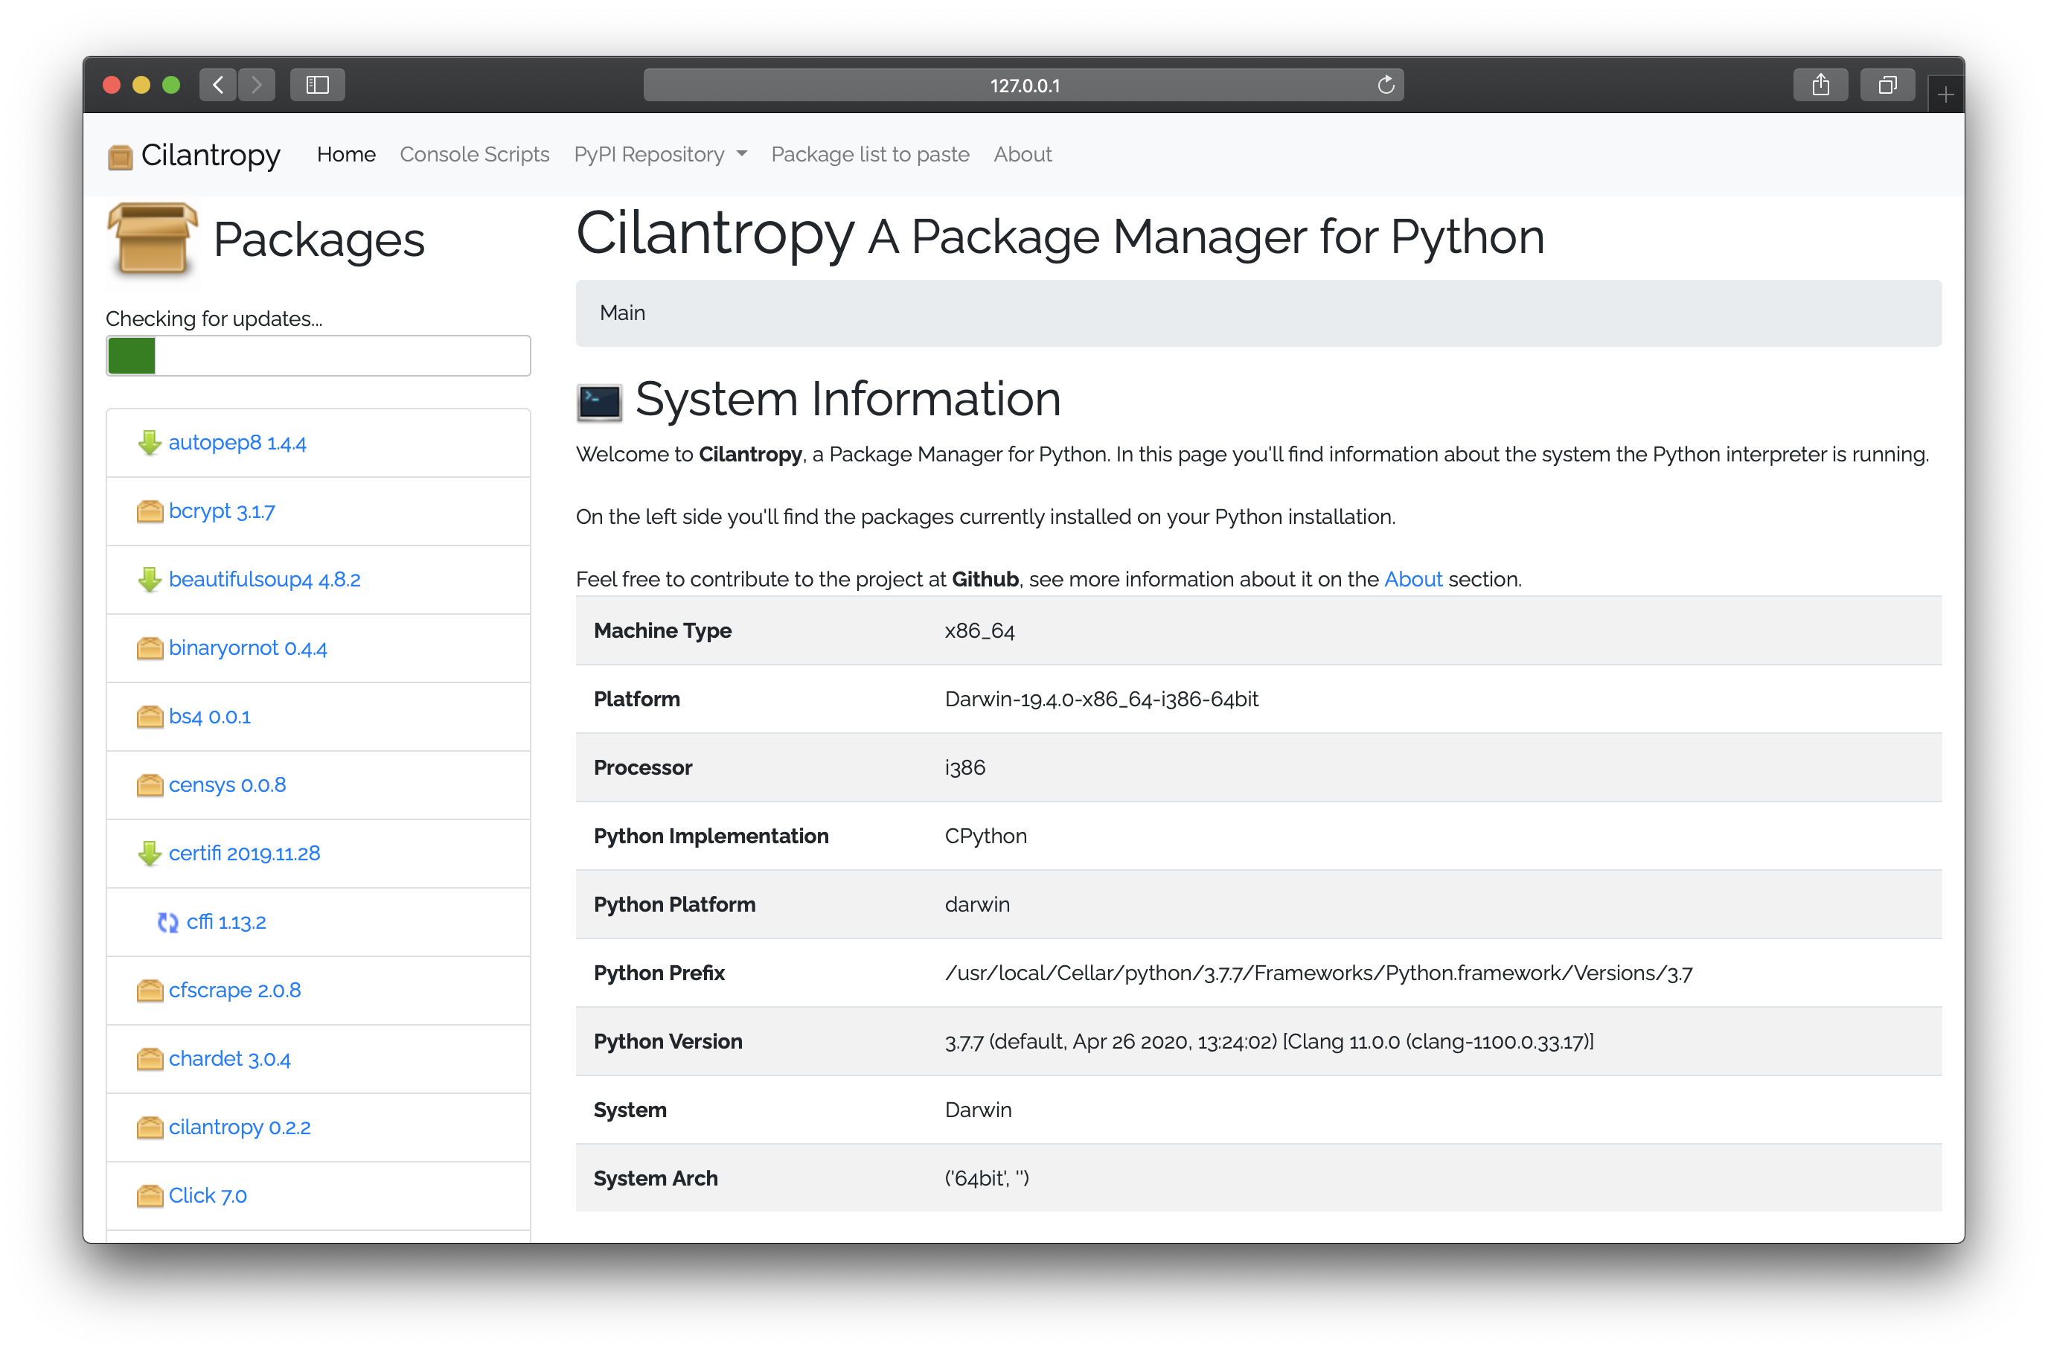This screenshot has width=2048, height=1353.
Task: Show all tabs overview icon
Action: pos(1887,85)
